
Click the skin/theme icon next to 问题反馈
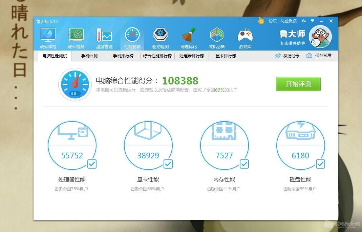pos(304,21)
